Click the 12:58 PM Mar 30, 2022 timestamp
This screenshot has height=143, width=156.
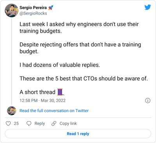(x=43, y=101)
